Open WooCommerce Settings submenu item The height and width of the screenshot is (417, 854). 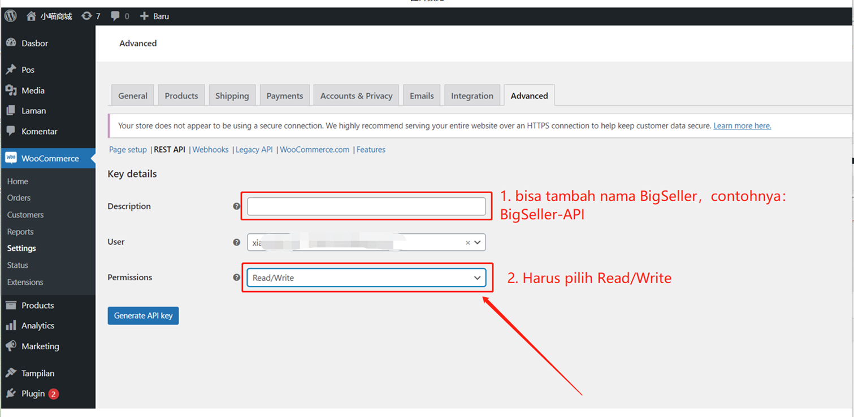(x=21, y=248)
